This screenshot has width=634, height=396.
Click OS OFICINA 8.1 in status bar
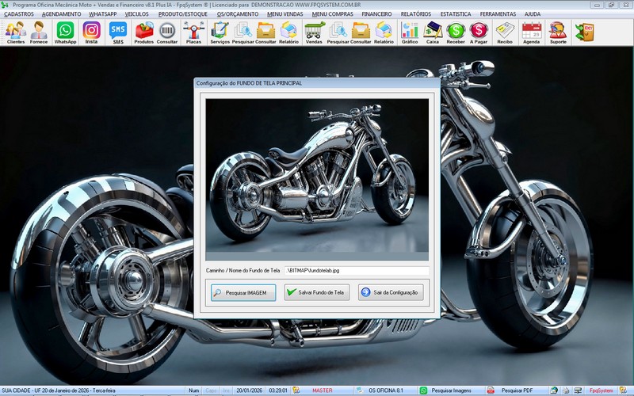click(386, 390)
